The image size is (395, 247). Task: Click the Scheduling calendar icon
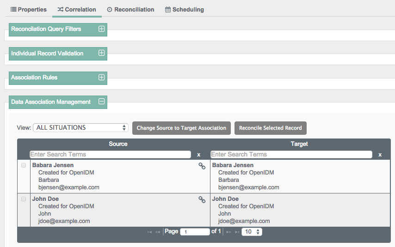tap(168, 10)
